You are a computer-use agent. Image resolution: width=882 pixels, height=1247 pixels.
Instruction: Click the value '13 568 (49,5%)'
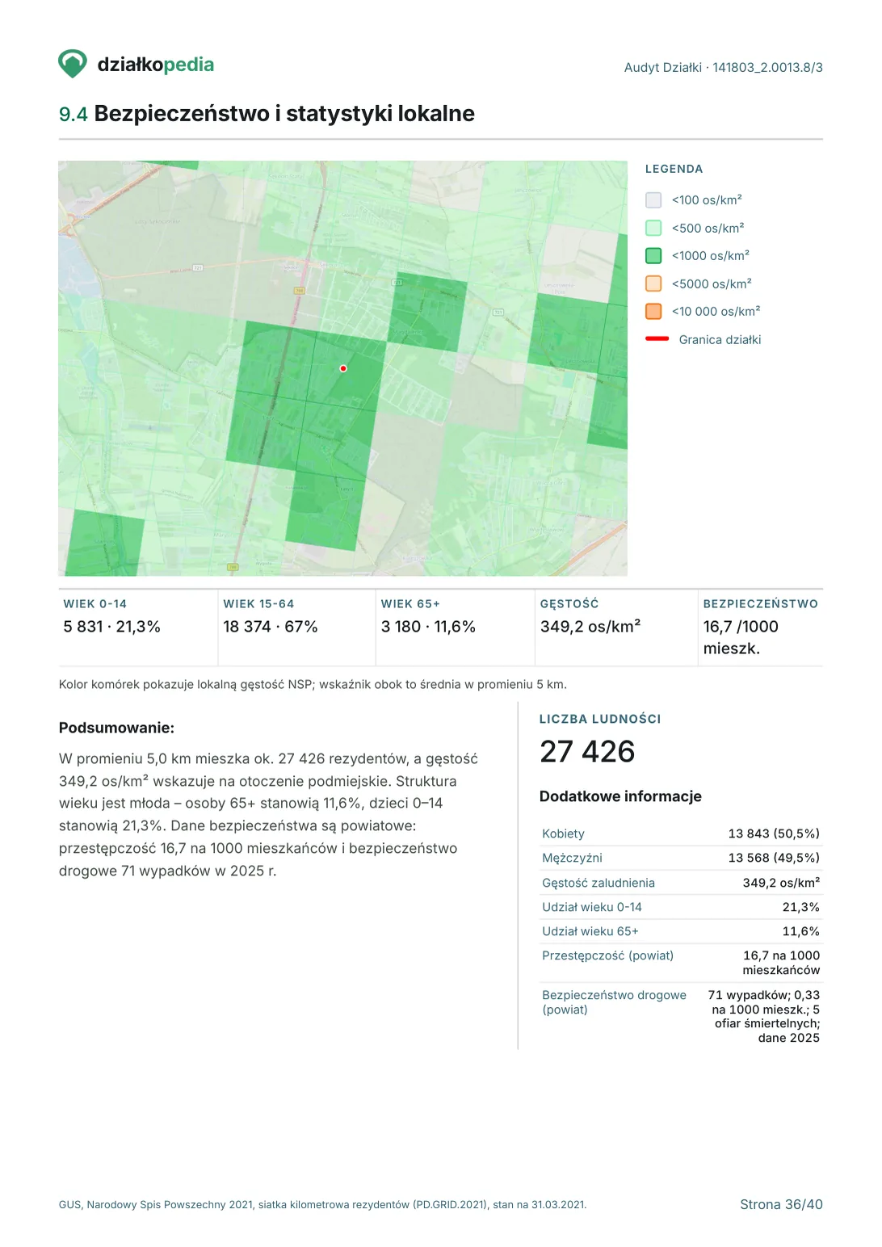pos(774,858)
